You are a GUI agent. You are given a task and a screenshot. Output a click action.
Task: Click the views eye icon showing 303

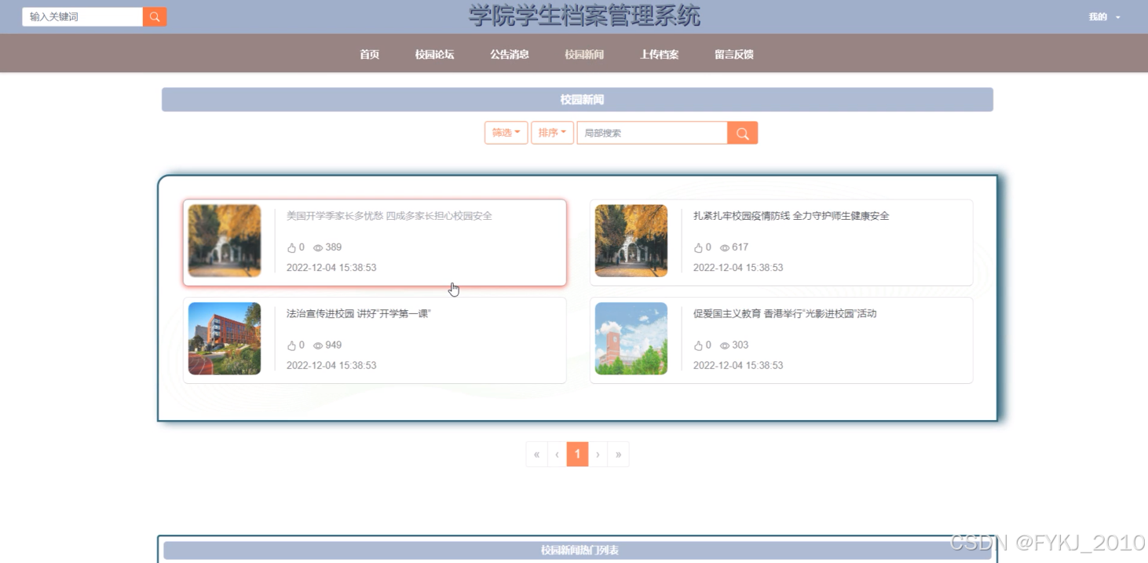(x=725, y=345)
